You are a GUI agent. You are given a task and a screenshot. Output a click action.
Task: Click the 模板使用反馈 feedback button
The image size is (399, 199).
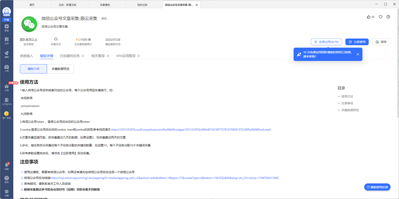pos(377,187)
